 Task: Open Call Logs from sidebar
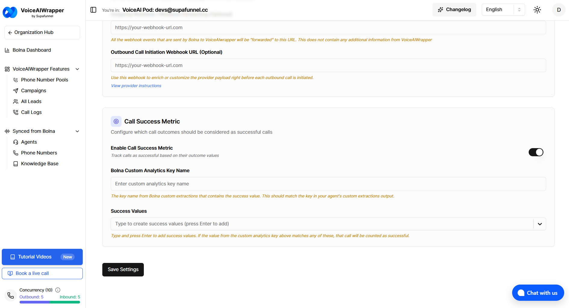(31, 112)
